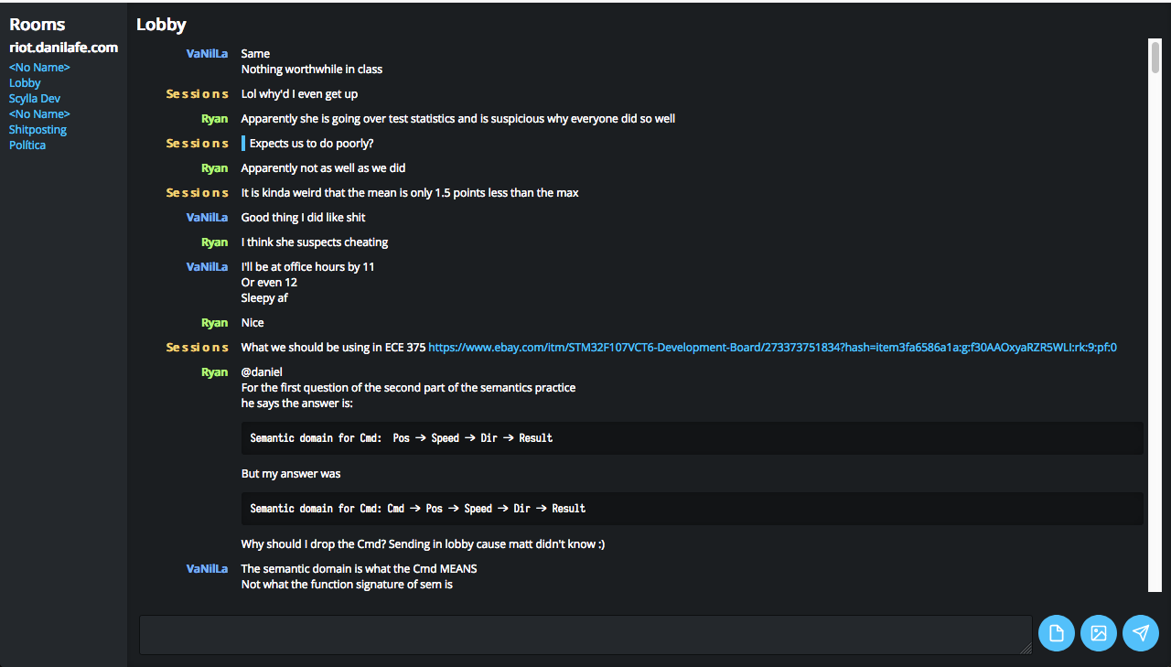Select the Politica room
Image resolution: width=1171 pixels, height=667 pixels.
click(27, 145)
